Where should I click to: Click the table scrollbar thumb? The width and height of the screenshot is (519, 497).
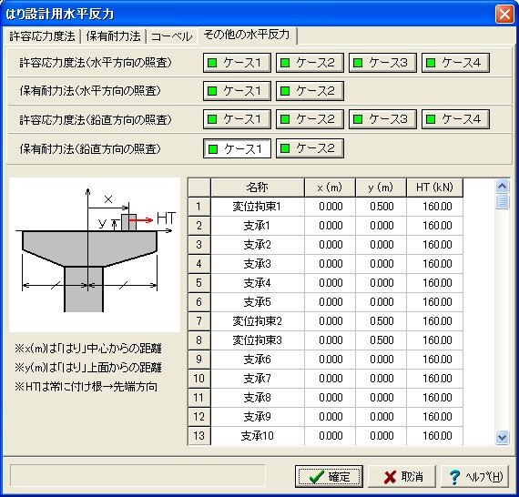point(502,201)
